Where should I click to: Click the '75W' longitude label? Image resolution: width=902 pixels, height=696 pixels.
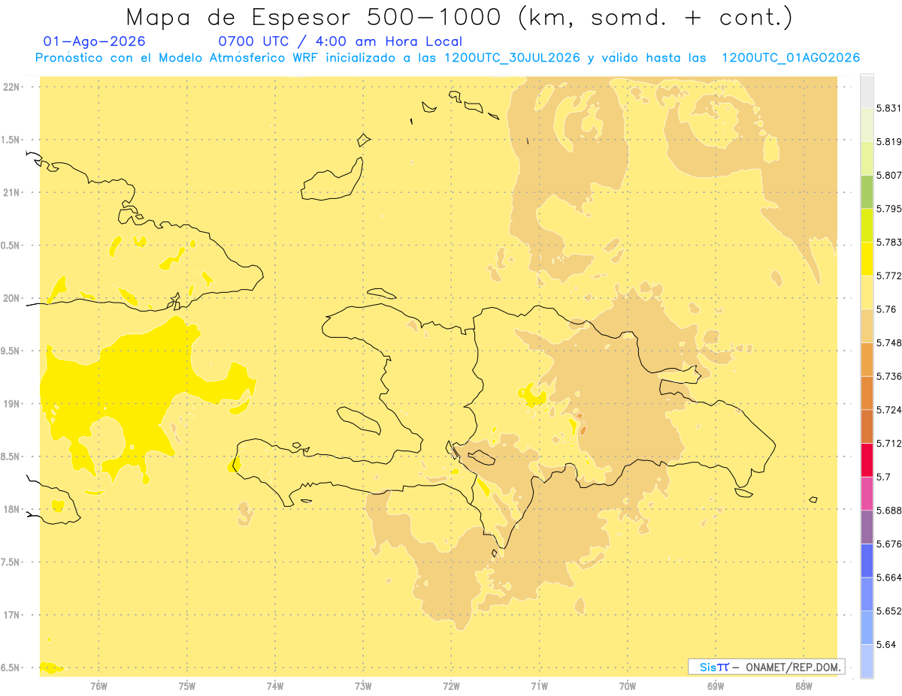click(x=186, y=686)
